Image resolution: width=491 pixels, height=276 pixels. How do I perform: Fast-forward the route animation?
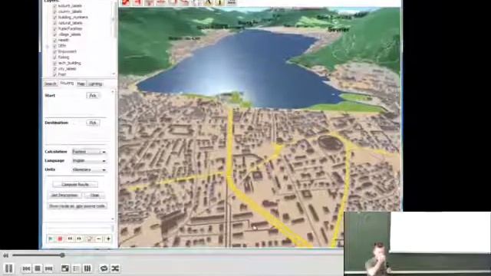[x=79, y=239]
